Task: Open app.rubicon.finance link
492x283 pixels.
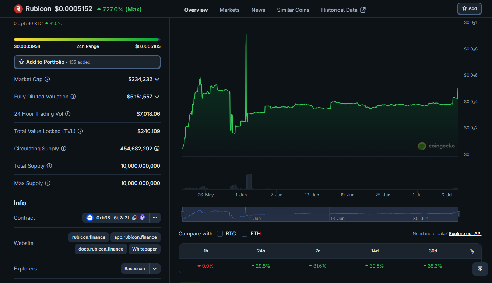Action: tap(136, 237)
